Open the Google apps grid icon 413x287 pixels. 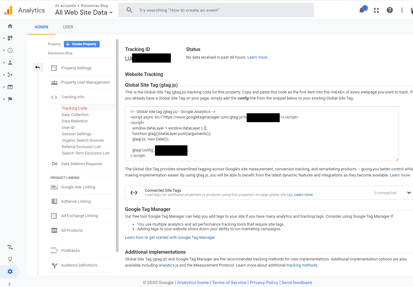point(376,10)
